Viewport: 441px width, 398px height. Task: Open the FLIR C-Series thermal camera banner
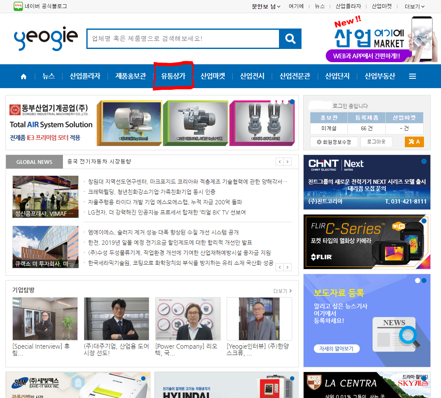pyautogui.click(x=367, y=242)
